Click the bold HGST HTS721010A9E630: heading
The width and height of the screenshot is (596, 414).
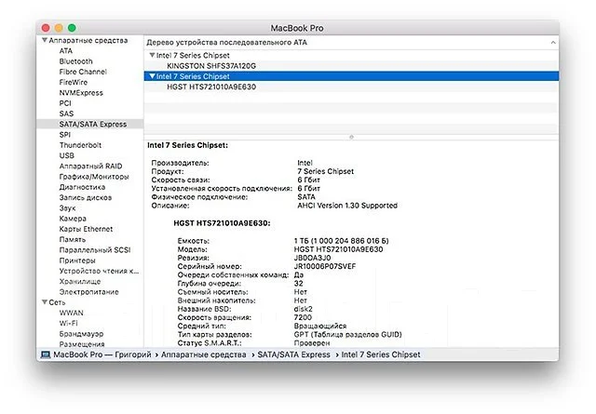(x=222, y=223)
